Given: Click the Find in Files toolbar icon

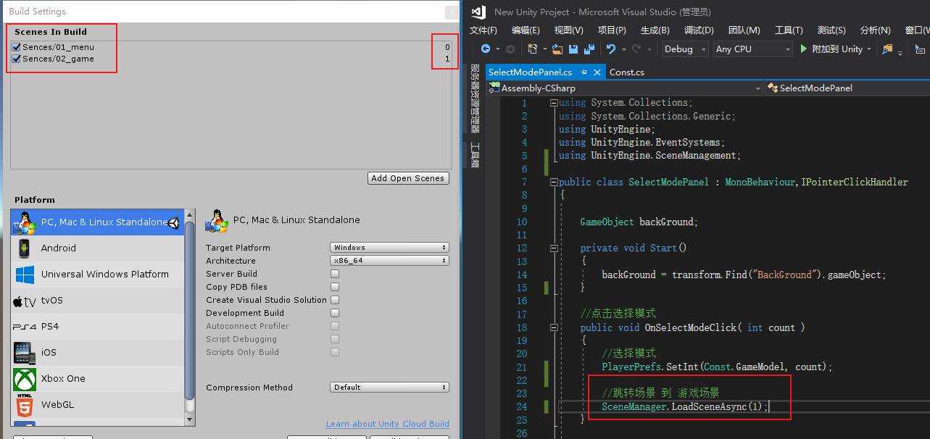Looking at the screenshot, I should pos(887,49).
